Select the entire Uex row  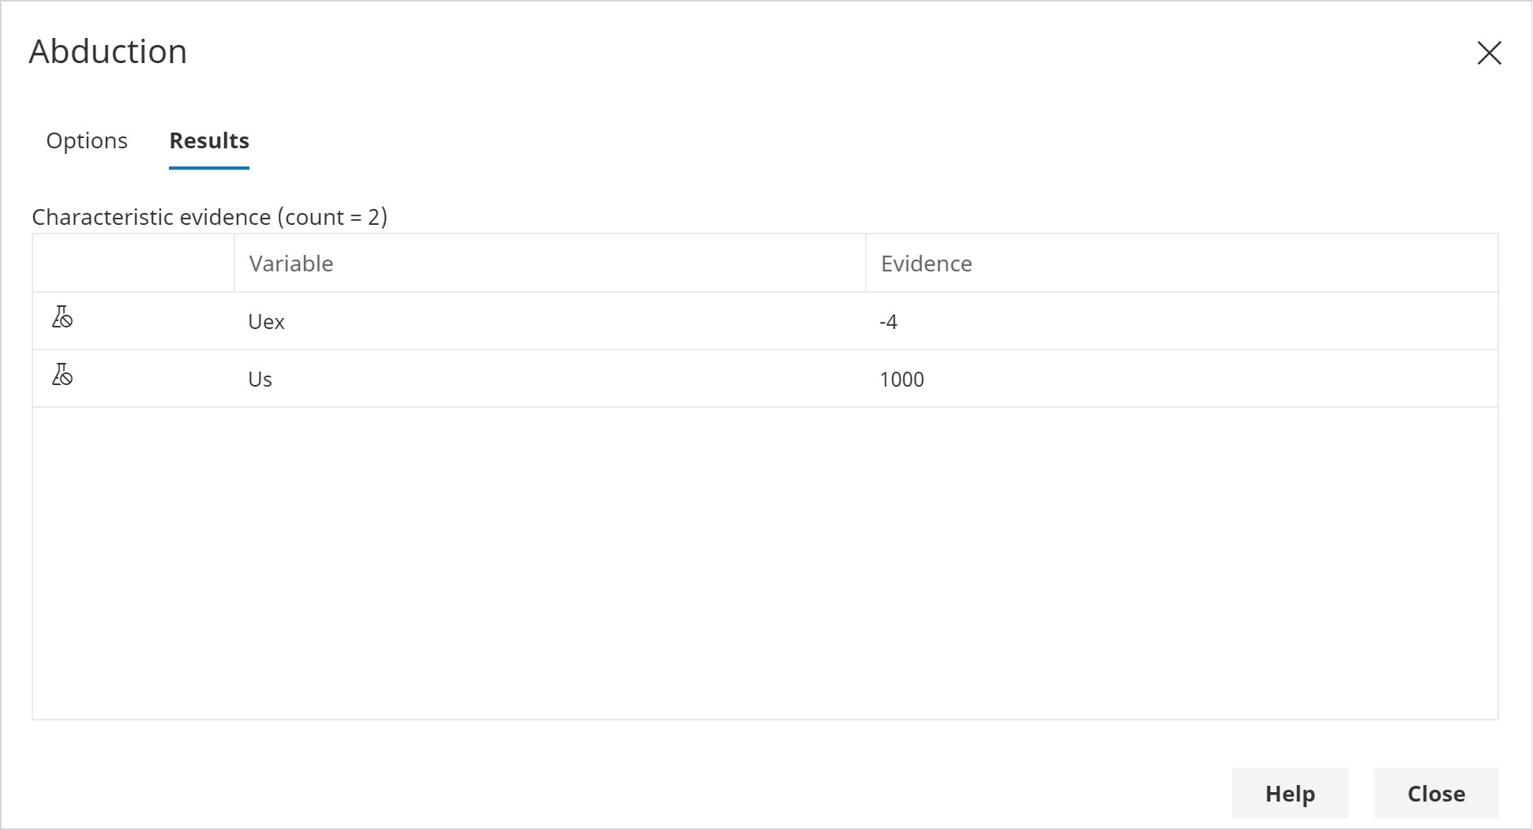pos(553,322)
